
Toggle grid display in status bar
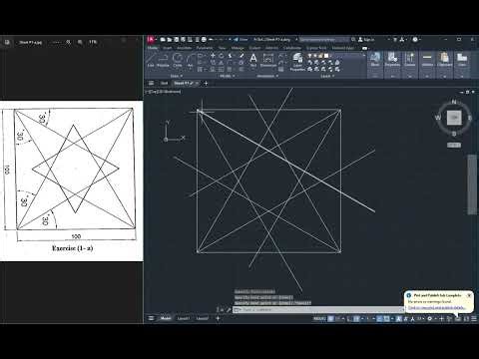coord(330,318)
